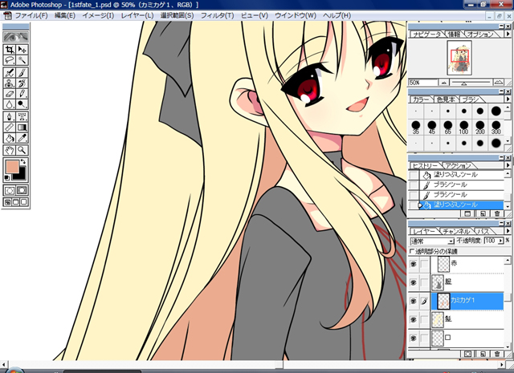
Task: Choose standard screen mode with window
Action: [7, 201]
